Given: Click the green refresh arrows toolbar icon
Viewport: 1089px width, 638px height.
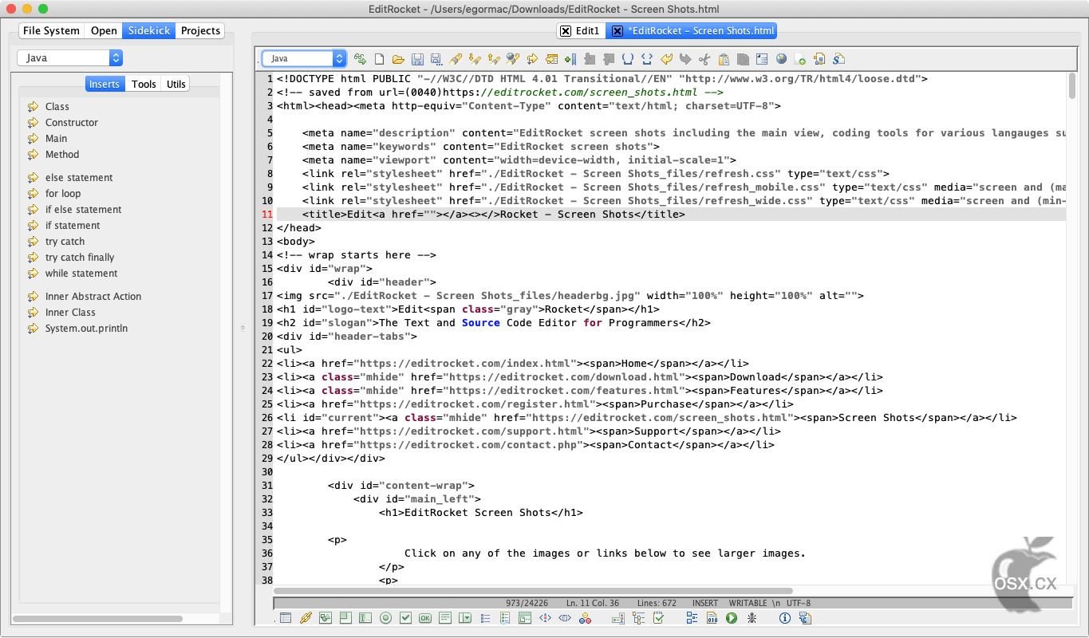Looking at the screenshot, I should coord(360,59).
